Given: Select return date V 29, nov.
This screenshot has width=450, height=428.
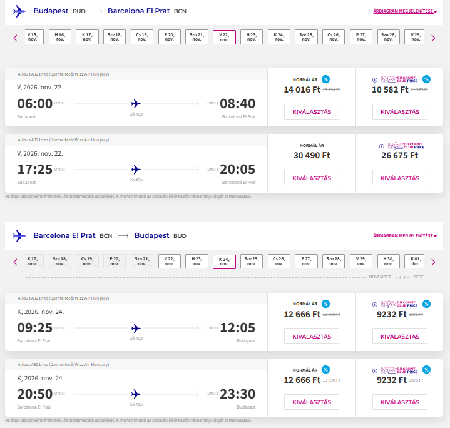Looking at the screenshot, I should [361, 261].
